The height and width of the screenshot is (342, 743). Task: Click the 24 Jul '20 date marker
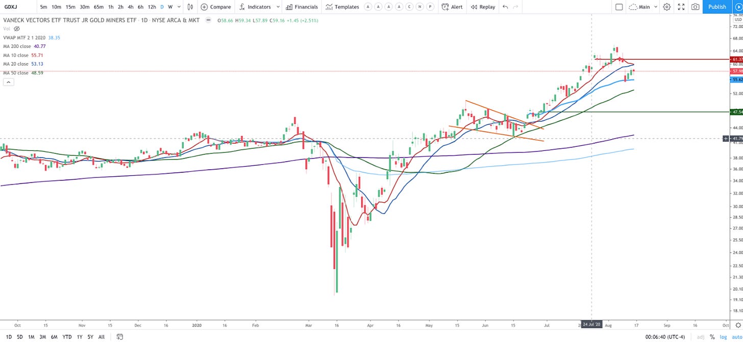pos(591,324)
